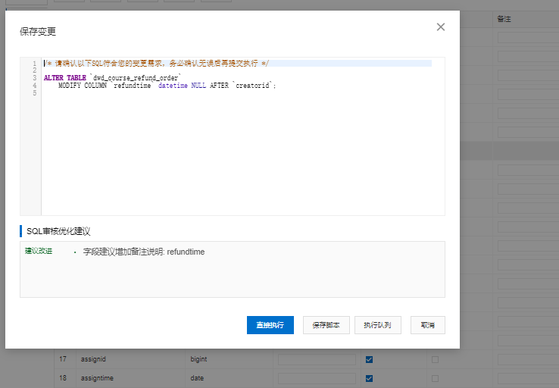Choose the 执行队列 button
This screenshot has height=388, width=559.
(377, 325)
